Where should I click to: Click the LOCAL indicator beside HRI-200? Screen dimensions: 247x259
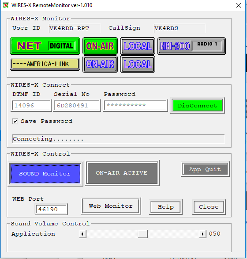[x=138, y=46]
